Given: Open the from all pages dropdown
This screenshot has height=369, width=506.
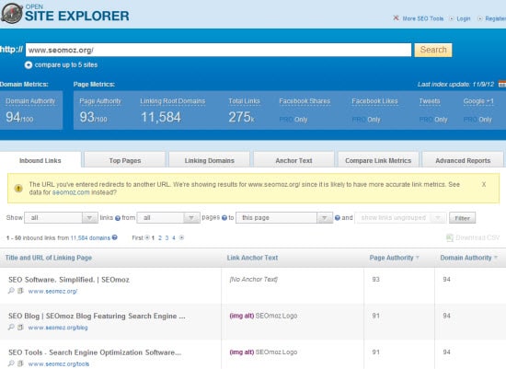Looking at the screenshot, I should [168, 218].
